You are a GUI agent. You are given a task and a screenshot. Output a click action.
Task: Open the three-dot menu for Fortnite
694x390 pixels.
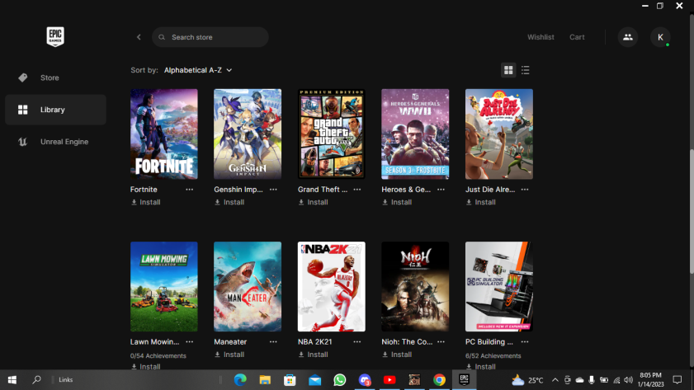(x=190, y=190)
